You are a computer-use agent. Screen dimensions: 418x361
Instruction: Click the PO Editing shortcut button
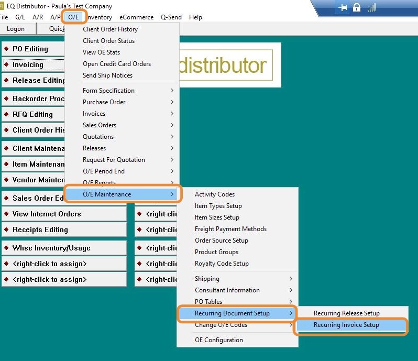click(34, 49)
